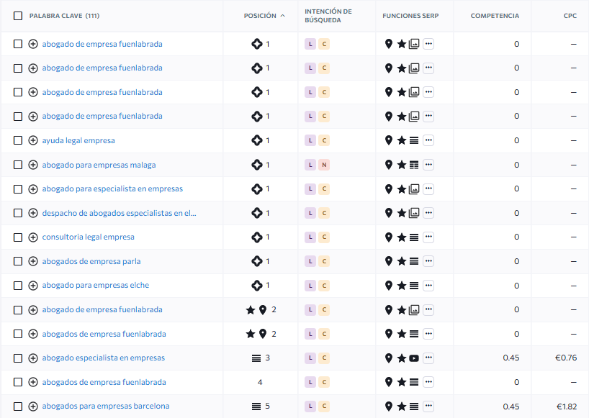Check the "ayuda legal empresa" row checkbox

pyautogui.click(x=18, y=140)
